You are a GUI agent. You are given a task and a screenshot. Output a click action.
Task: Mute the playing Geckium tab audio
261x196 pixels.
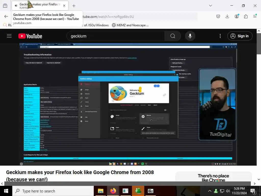(16, 6)
